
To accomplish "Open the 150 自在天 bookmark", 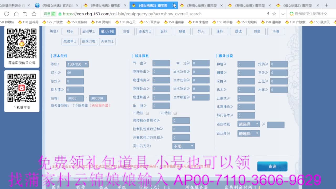I will 125,22.
